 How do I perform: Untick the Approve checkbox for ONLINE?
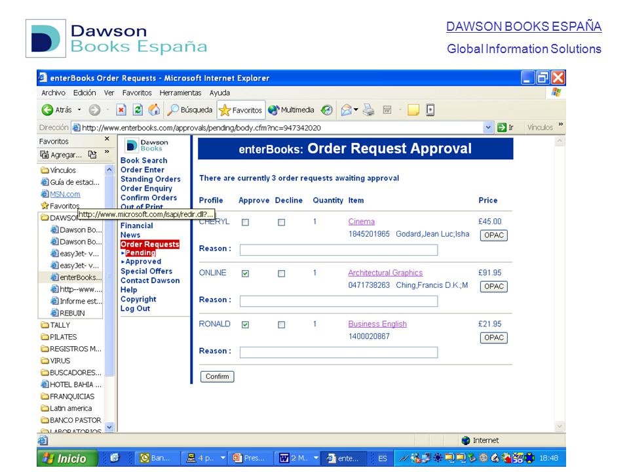click(245, 274)
